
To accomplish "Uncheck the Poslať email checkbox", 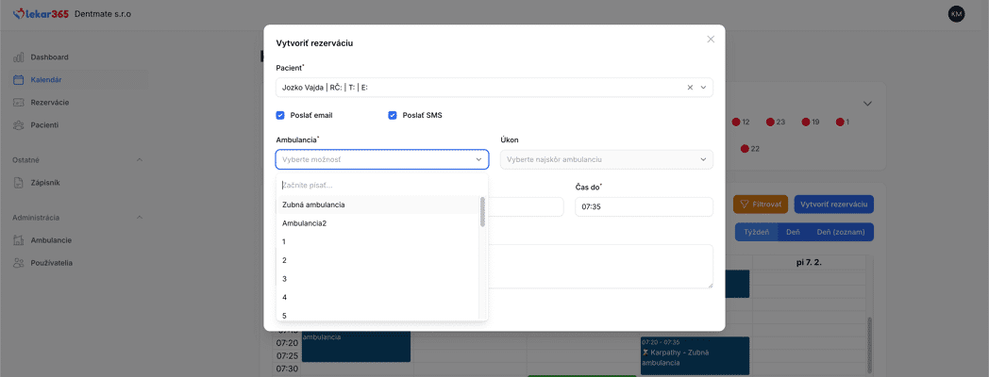I will 280,115.
